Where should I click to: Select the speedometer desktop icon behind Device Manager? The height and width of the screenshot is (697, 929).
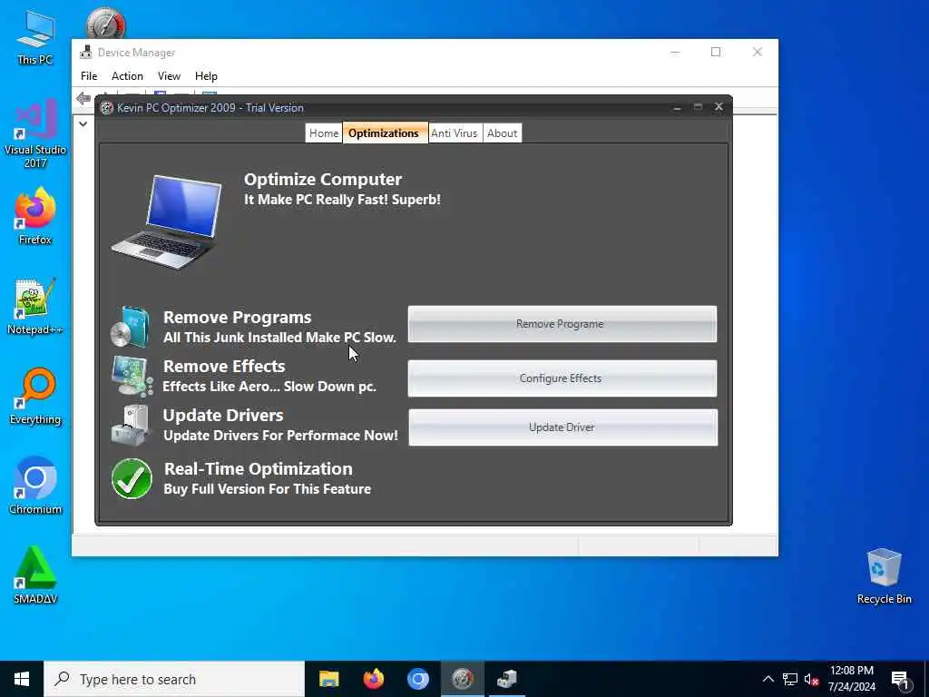coord(106,23)
